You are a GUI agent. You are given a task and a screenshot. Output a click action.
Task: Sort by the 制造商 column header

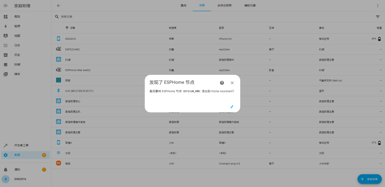173,28
